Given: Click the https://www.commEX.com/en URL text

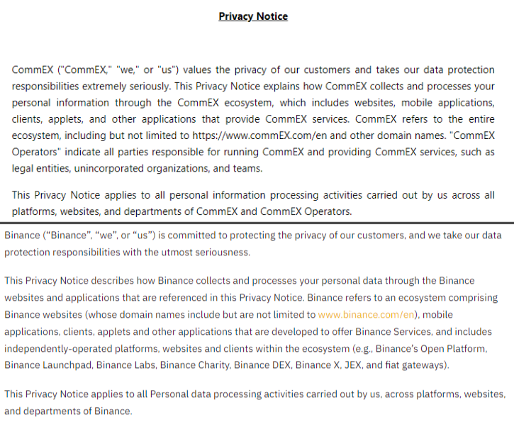Looking at the screenshot, I should point(253,135).
